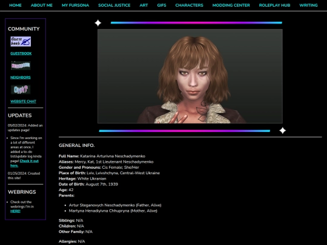The width and height of the screenshot is (327, 245).
Task: Click the Siblings: N/A line
Action: click(x=71, y=220)
